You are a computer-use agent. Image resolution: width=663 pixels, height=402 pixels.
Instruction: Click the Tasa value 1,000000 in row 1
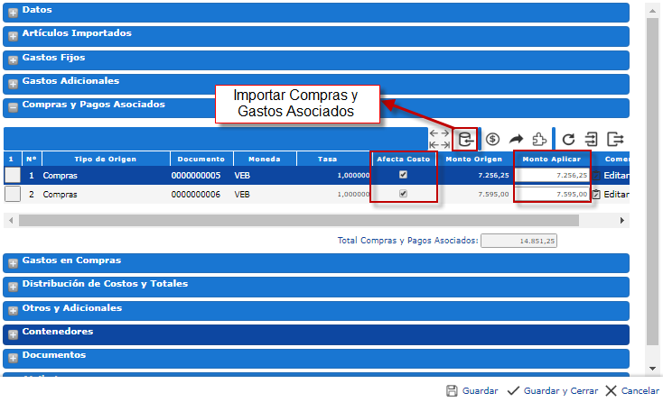353,176
